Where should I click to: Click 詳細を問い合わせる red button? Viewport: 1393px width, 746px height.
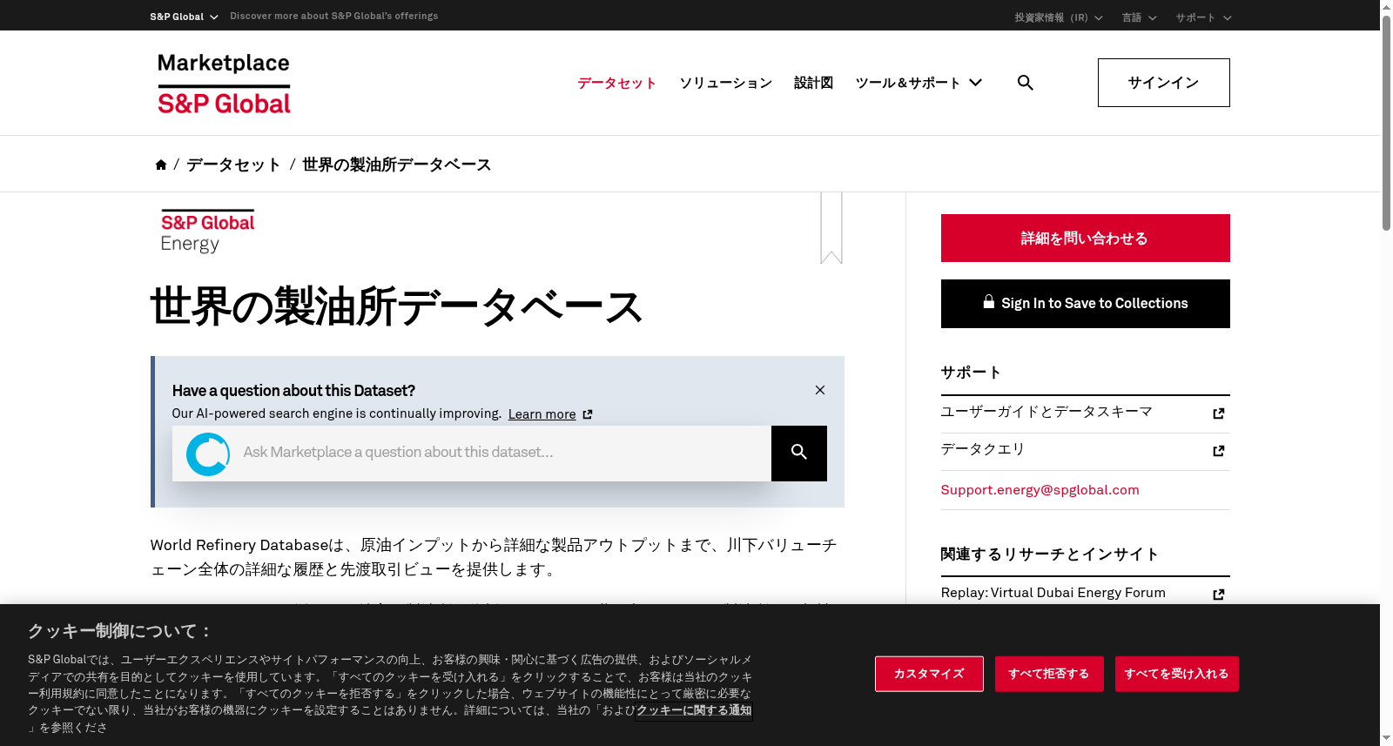coord(1085,238)
